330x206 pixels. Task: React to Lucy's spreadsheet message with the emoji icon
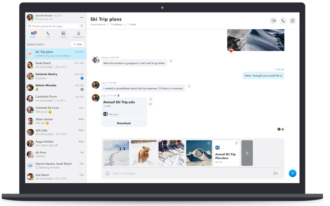[x=189, y=86]
